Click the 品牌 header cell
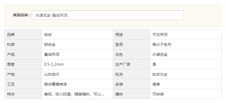226x103 pixels. [x=23, y=34]
